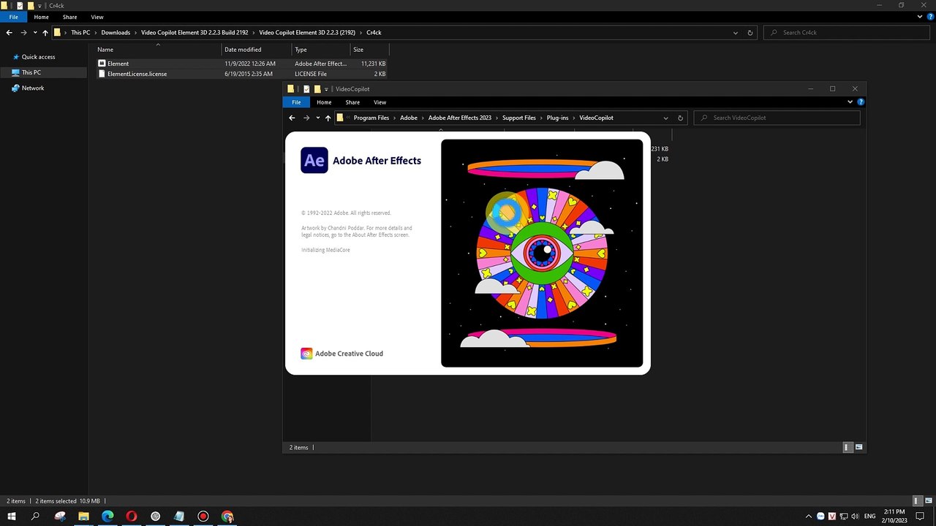Image resolution: width=936 pixels, height=526 pixels.
Task: Click the ElementLicense.license file icon
Action: (x=102, y=74)
